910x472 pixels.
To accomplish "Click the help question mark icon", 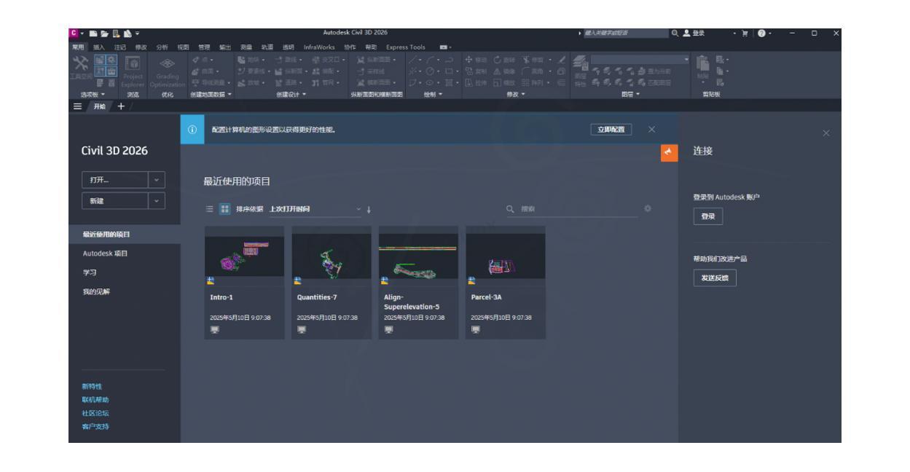I will coord(761,33).
